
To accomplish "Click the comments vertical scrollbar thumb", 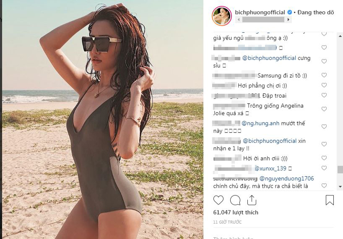I will (x=340, y=170).
